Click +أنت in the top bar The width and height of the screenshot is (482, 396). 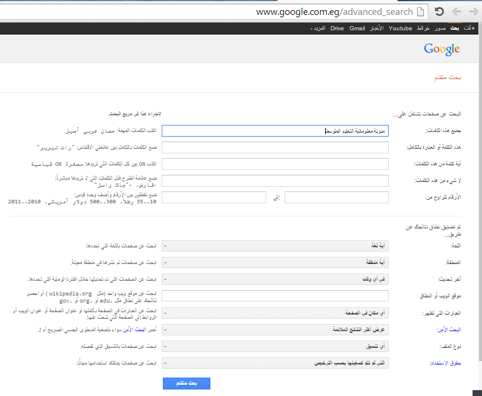tap(470, 29)
